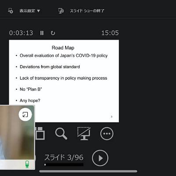Click the Road Map slide preview
Viewport: 176px width, 176px height.
pyautogui.click(x=64, y=81)
